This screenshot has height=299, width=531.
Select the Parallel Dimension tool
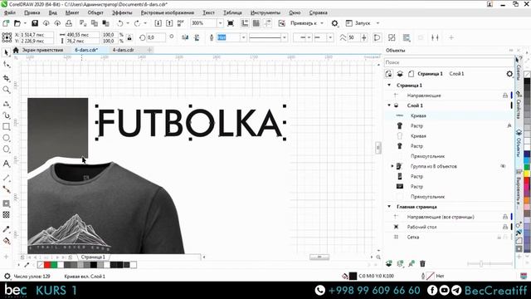click(x=6, y=178)
